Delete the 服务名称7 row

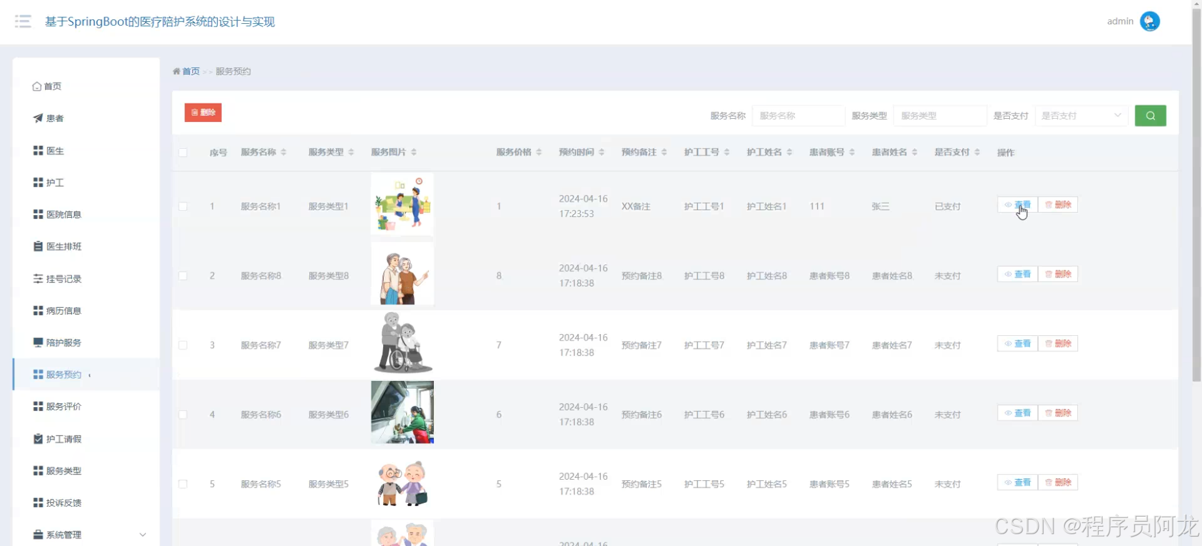[x=1058, y=343]
